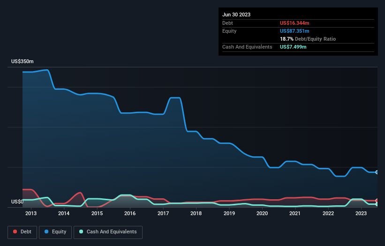Click the US$7.499m cash value

(x=293, y=47)
